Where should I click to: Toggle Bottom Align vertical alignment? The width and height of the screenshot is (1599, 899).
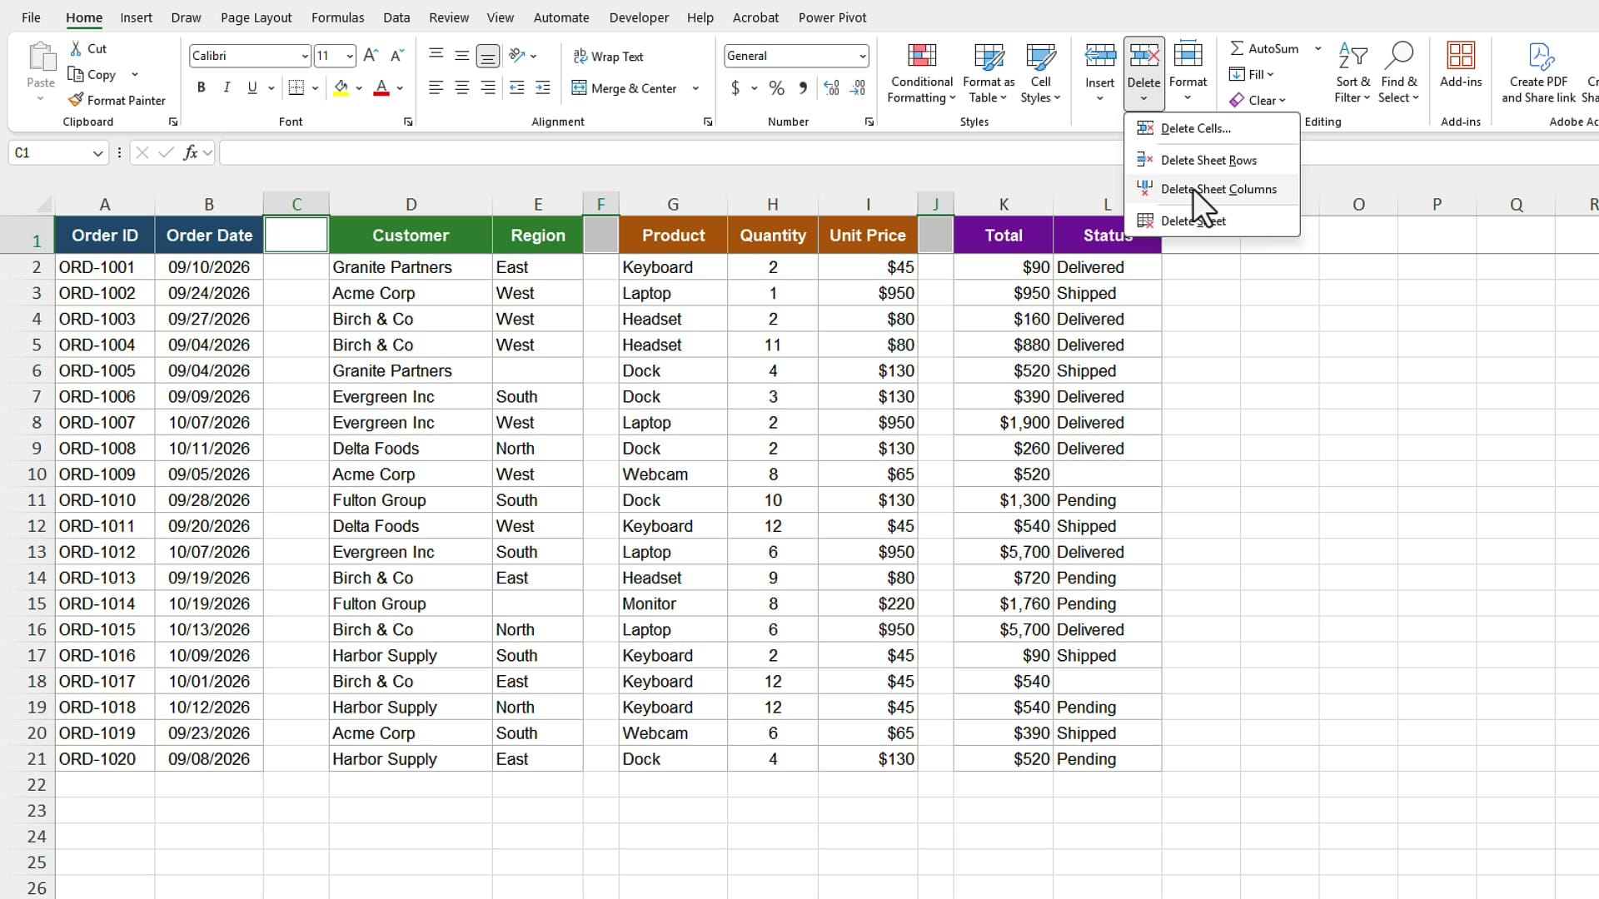coord(488,56)
